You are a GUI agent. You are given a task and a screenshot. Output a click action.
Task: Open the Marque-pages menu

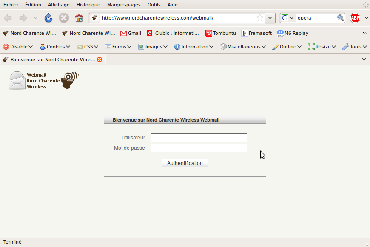tap(124, 5)
